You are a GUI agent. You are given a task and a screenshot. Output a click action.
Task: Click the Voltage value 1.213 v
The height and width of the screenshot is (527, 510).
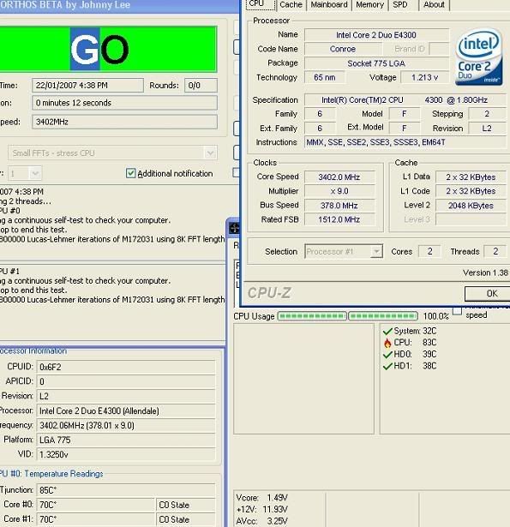(x=425, y=78)
